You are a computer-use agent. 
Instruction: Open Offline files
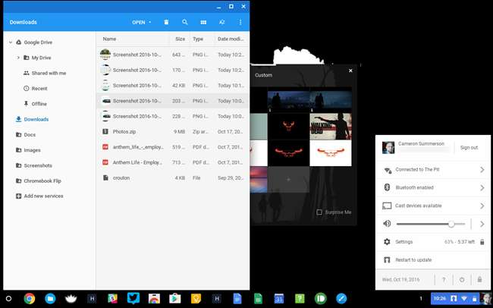point(39,104)
